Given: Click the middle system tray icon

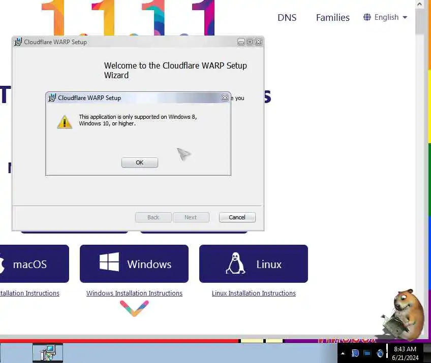Looking at the screenshot, I should (x=367, y=353).
